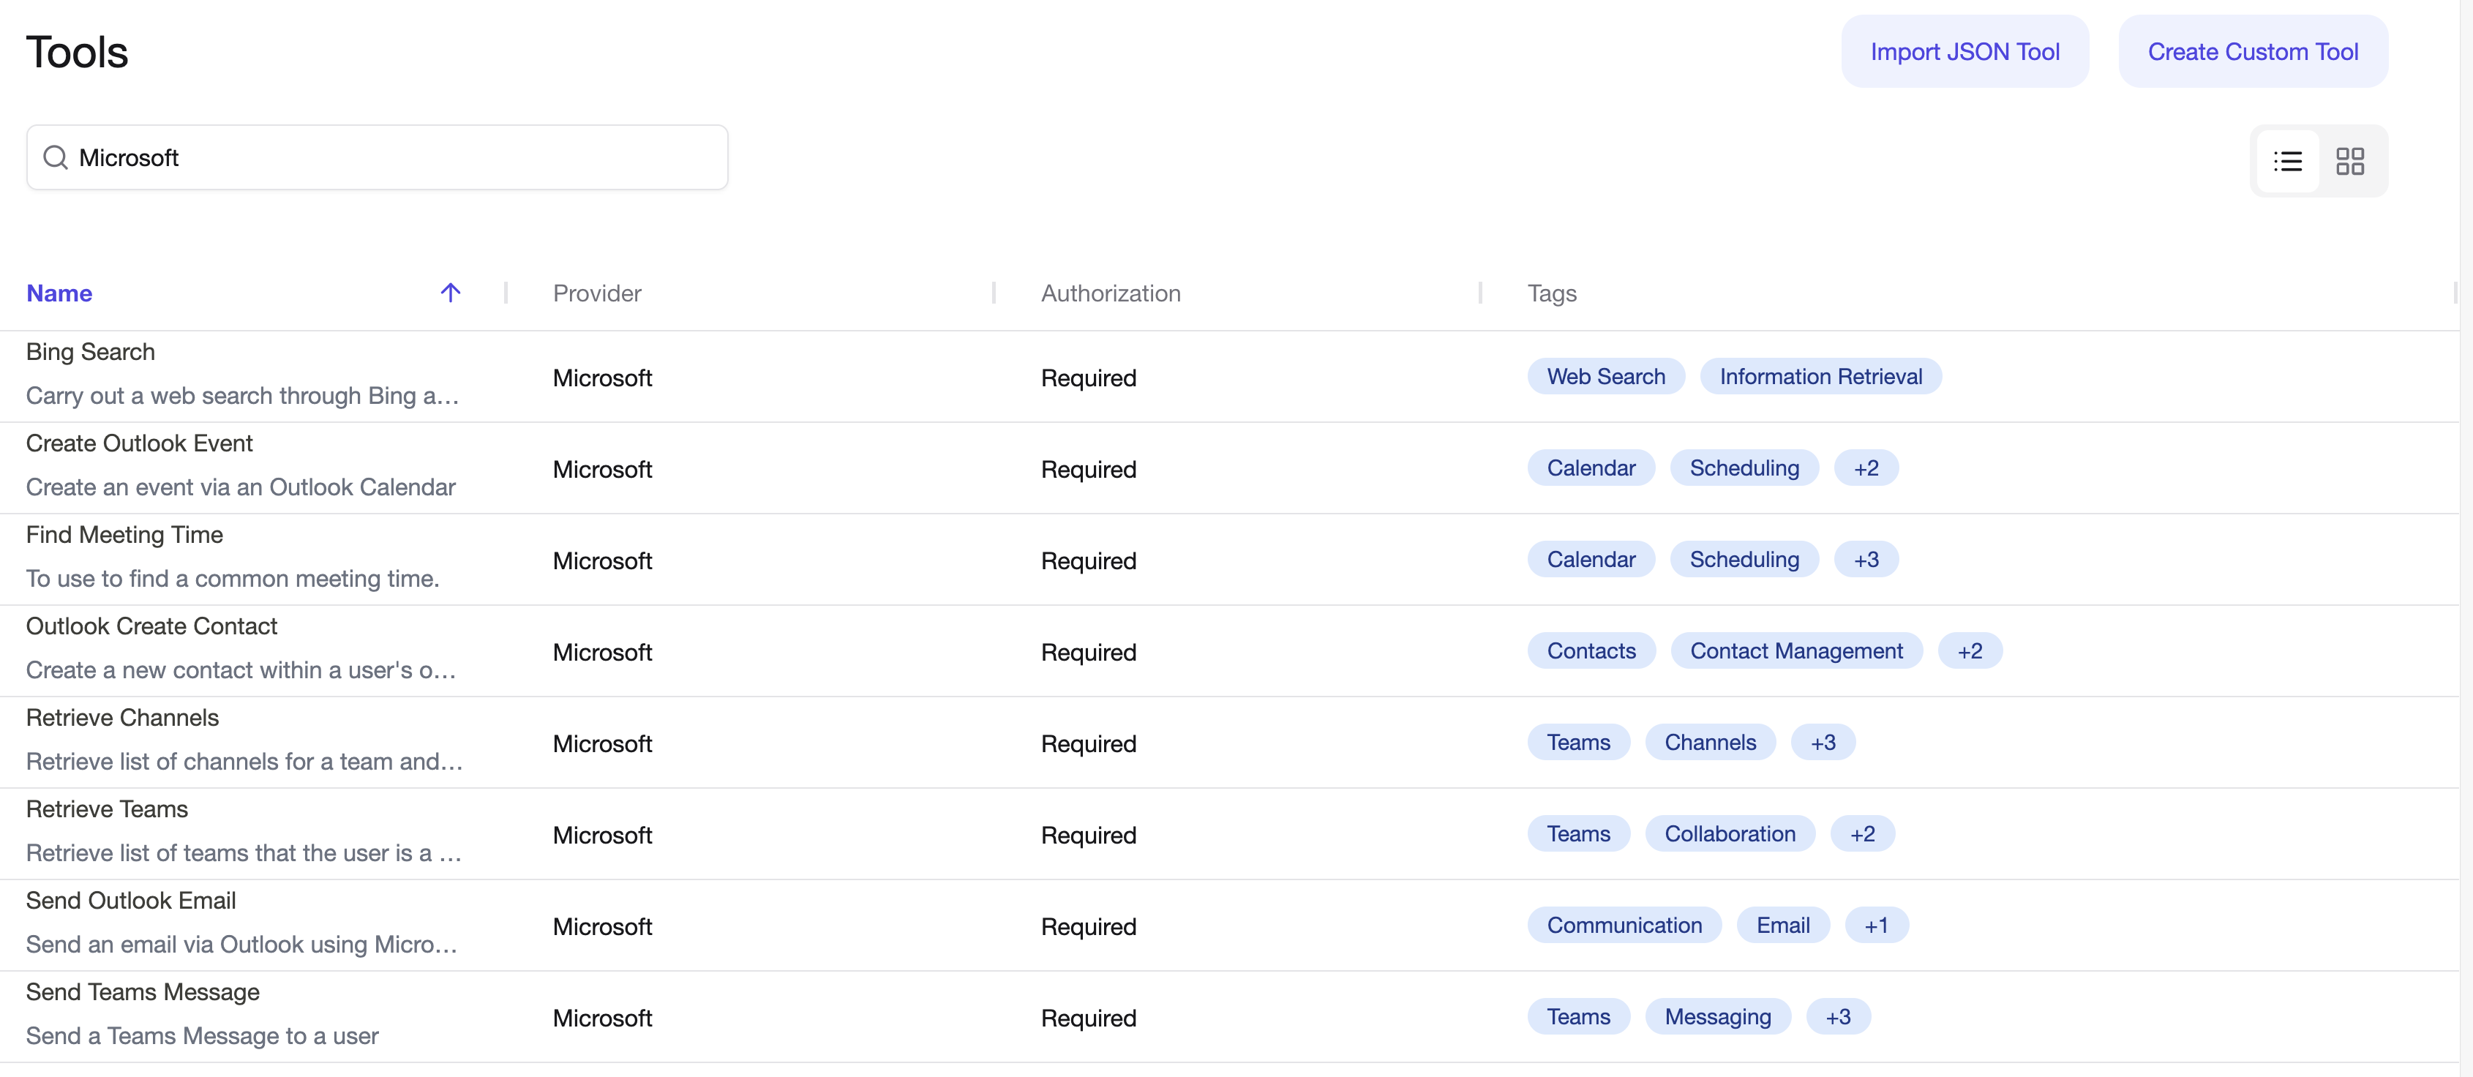Viewport: 2473px width, 1077px height.
Task: Expand +3 tags for Send Teams Message
Action: (x=1837, y=1016)
